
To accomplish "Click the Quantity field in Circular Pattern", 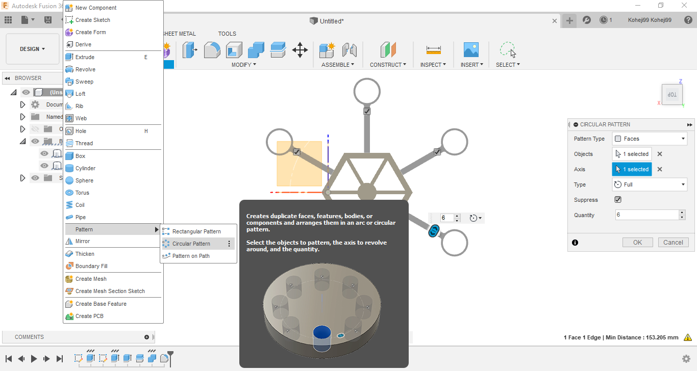I will (x=647, y=215).
